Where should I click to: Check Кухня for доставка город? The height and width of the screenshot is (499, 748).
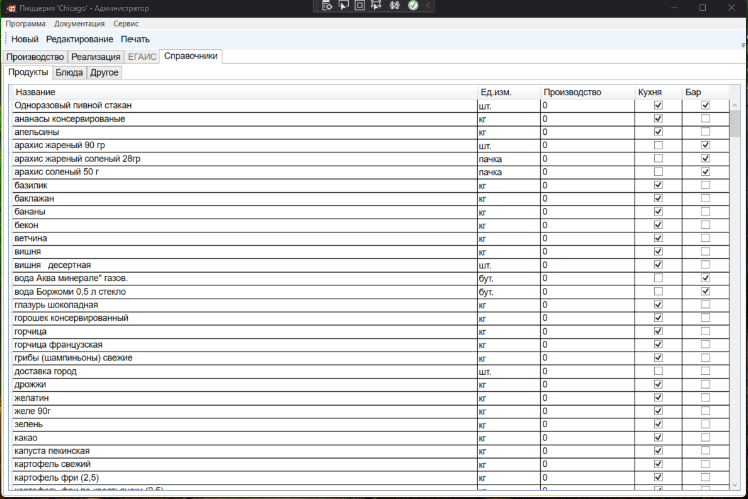pos(659,371)
